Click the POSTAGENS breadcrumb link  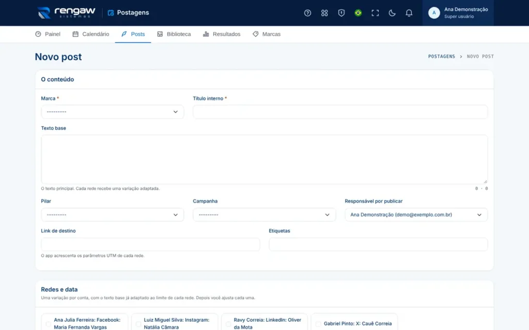pos(442,57)
